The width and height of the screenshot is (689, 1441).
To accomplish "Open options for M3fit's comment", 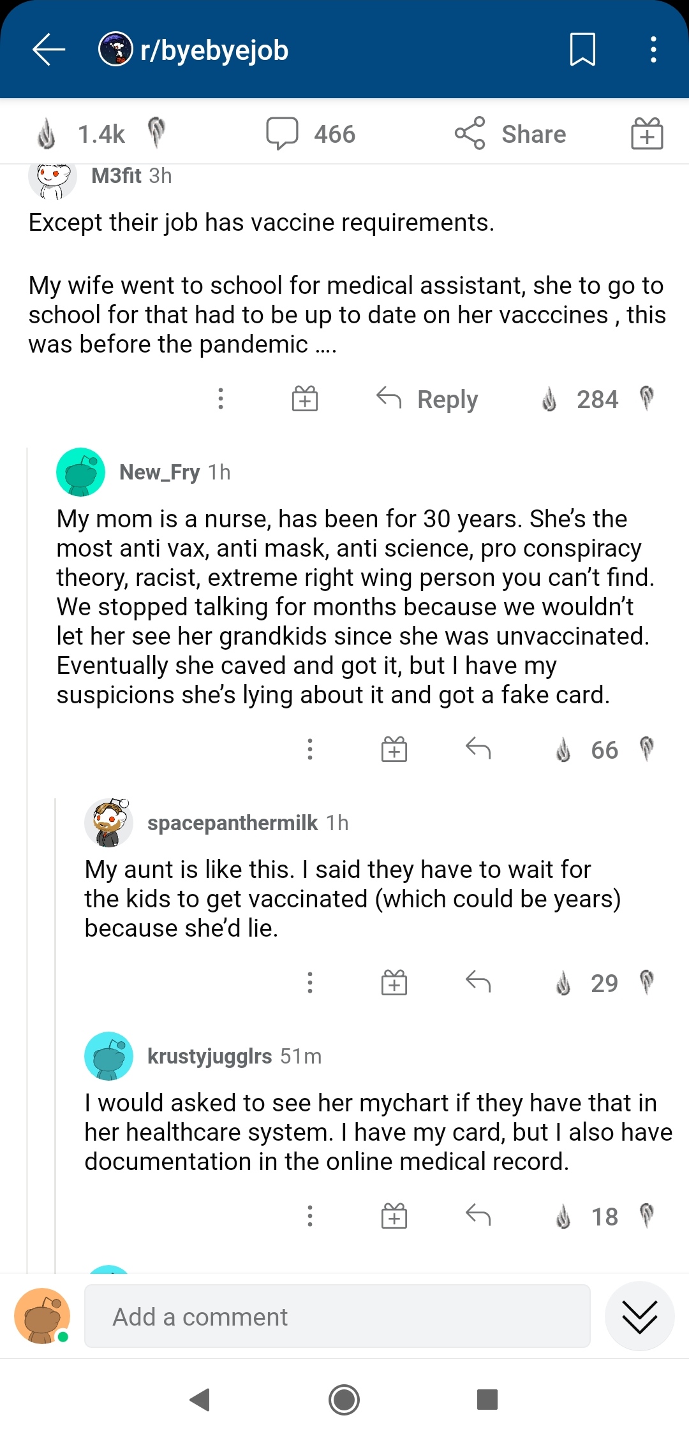I will (x=221, y=399).
